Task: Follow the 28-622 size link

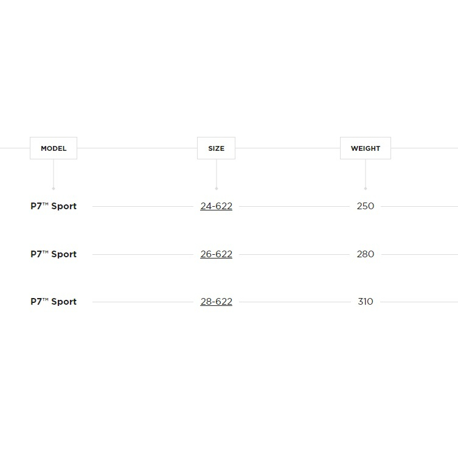Action: tap(216, 302)
